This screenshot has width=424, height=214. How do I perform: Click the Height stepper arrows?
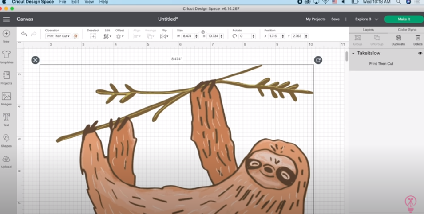point(222,36)
